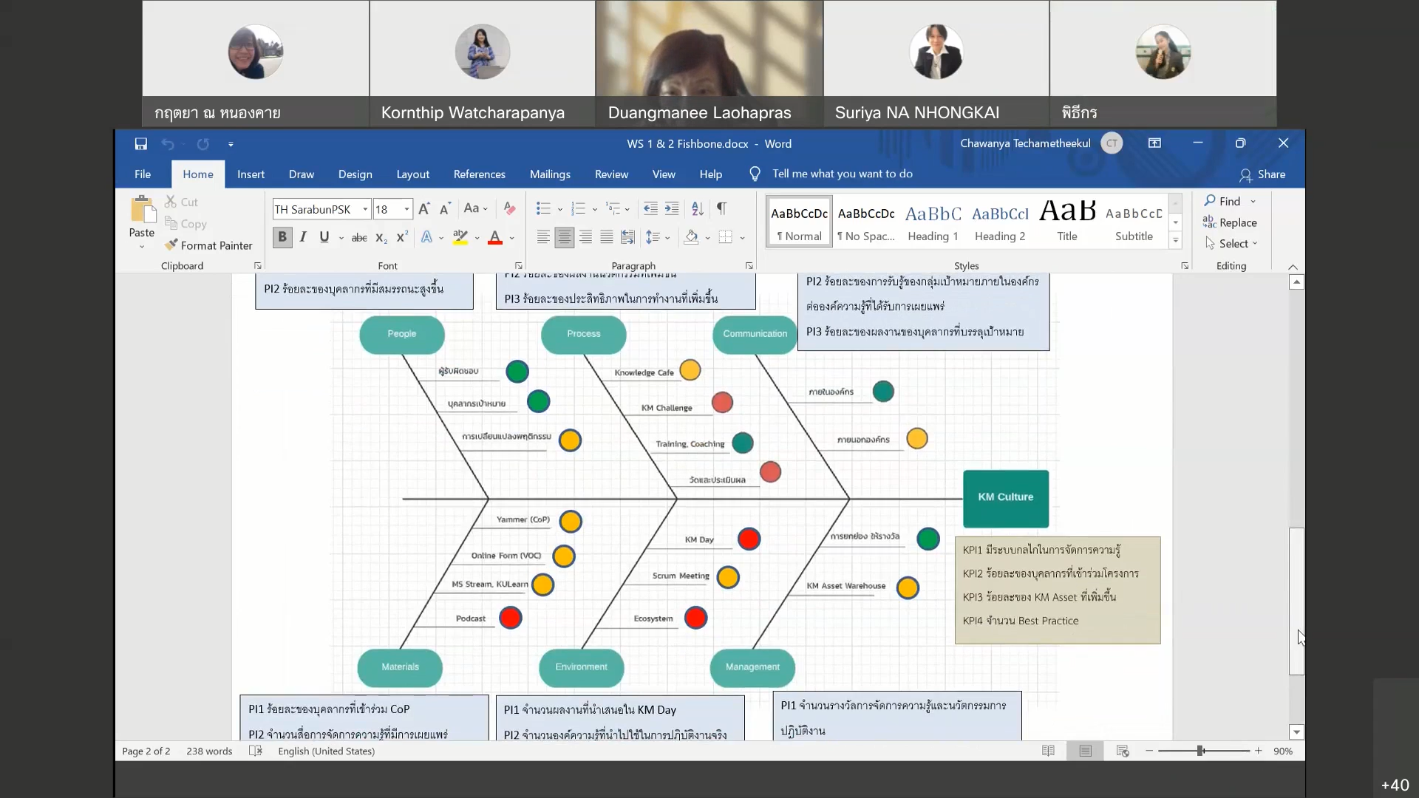Align text to the right
Viewport: 1419px width, 798px height.
click(x=585, y=237)
